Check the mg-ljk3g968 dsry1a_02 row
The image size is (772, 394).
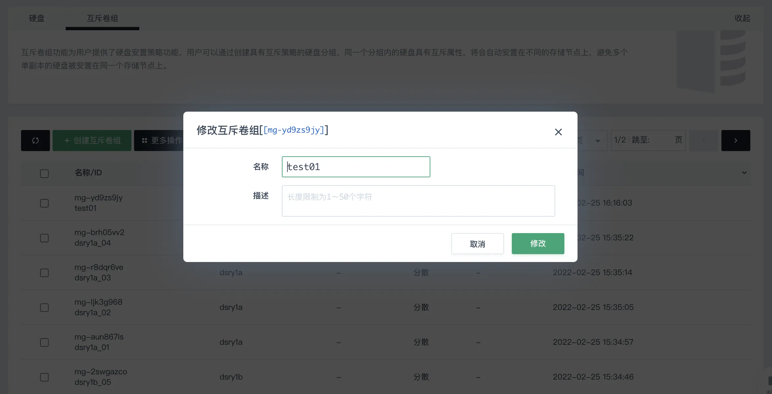click(44, 307)
